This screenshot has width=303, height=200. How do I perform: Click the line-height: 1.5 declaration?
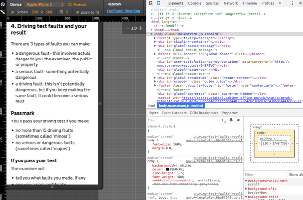tap(168, 173)
